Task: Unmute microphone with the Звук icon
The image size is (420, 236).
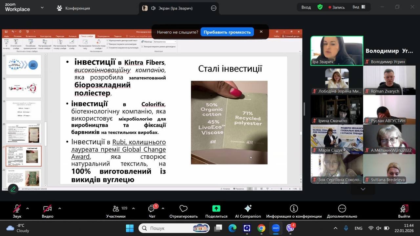Action: [17, 209]
